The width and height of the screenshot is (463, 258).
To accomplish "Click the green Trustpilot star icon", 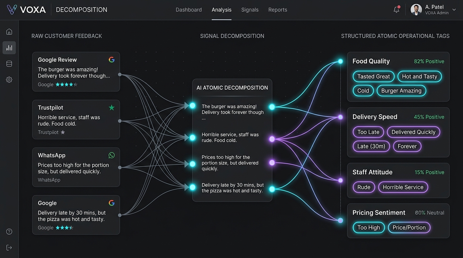I will tap(112, 107).
